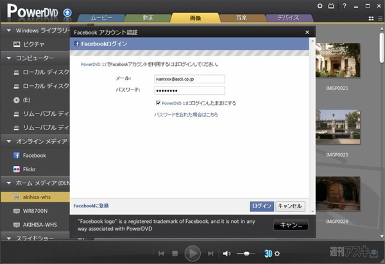Open the IMGP0025 thumbnail
This screenshot has width=385, height=264.
(338, 127)
